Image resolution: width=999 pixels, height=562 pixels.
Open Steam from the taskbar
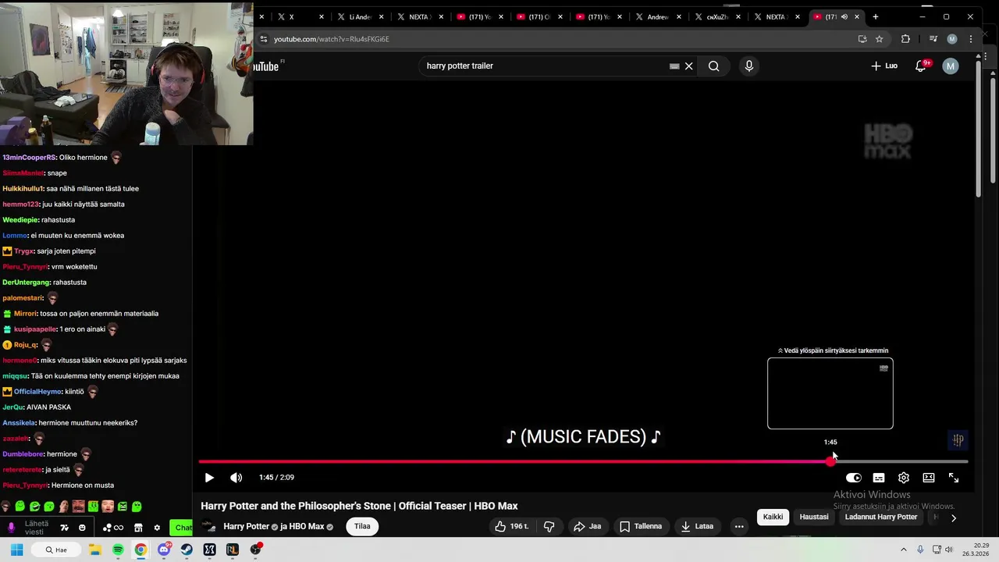[187, 550]
